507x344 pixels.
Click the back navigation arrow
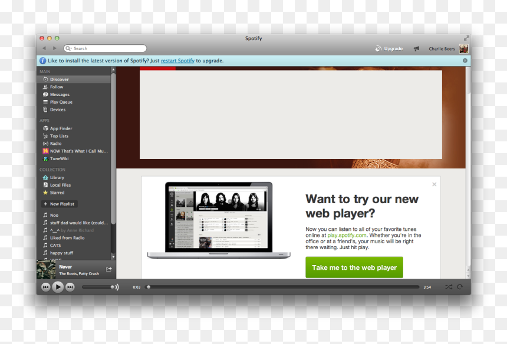pyautogui.click(x=44, y=48)
